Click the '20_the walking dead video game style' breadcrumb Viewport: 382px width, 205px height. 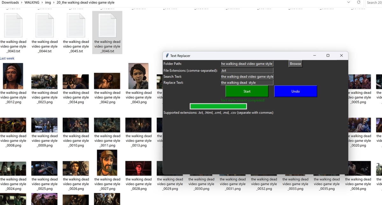tap(86, 3)
